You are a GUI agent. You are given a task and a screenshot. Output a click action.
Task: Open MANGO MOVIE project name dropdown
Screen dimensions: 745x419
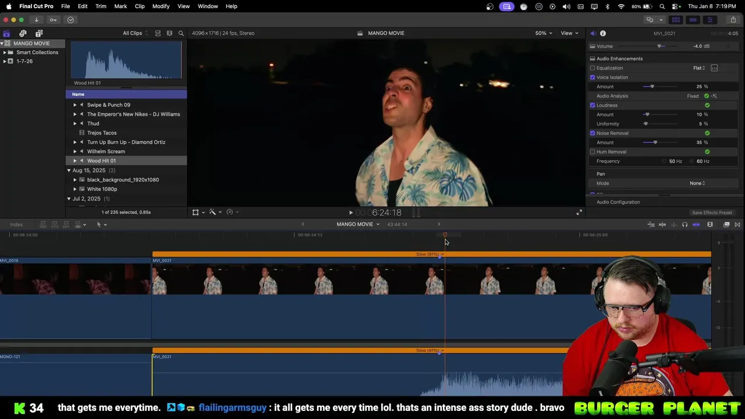[358, 225]
